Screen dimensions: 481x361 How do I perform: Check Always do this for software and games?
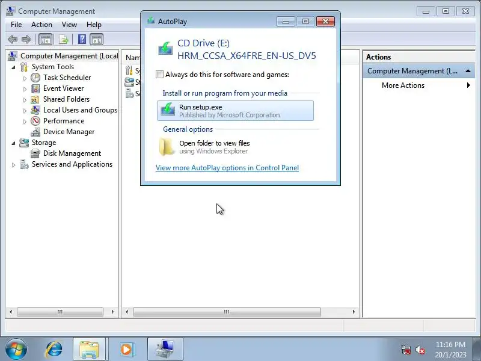pyautogui.click(x=159, y=75)
